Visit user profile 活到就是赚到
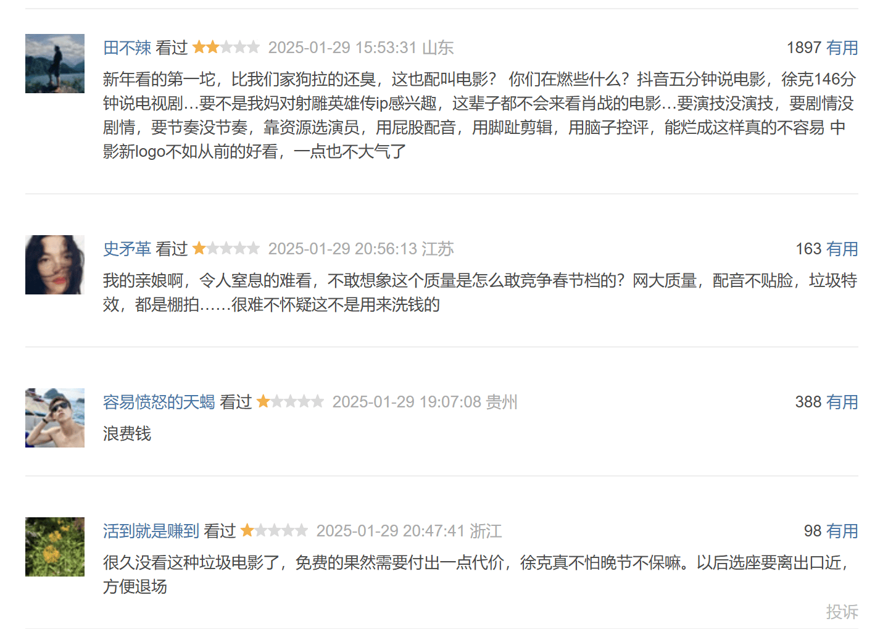 point(151,531)
